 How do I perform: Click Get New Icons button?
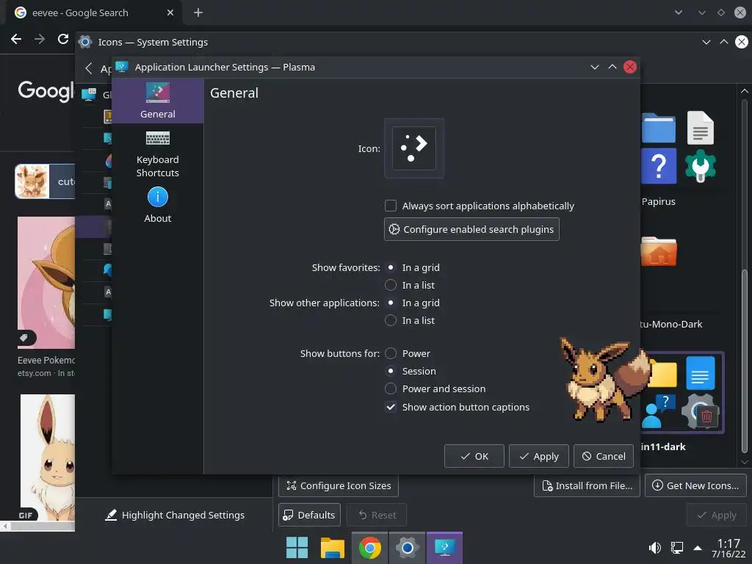pyautogui.click(x=696, y=486)
